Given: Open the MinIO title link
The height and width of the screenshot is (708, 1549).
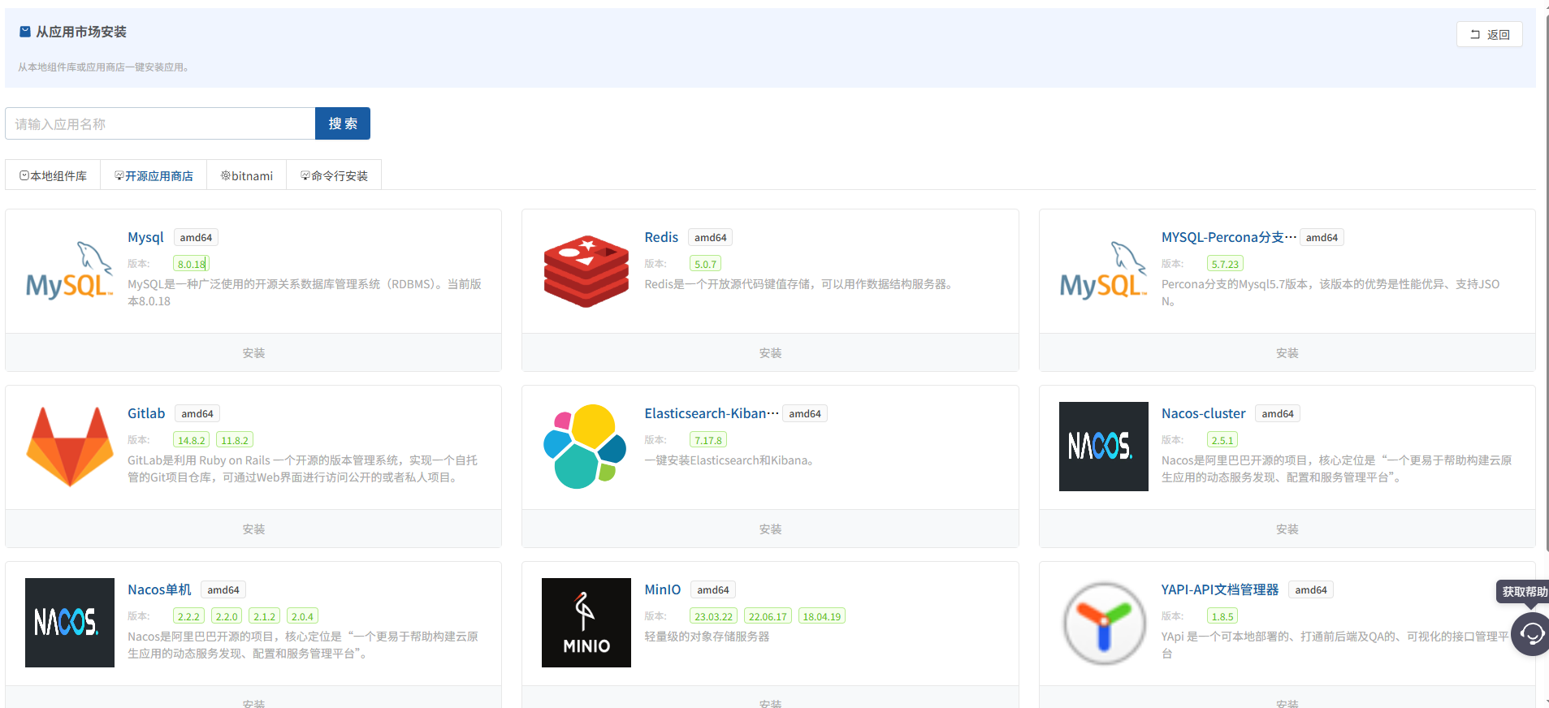Looking at the screenshot, I should tap(663, 589).
